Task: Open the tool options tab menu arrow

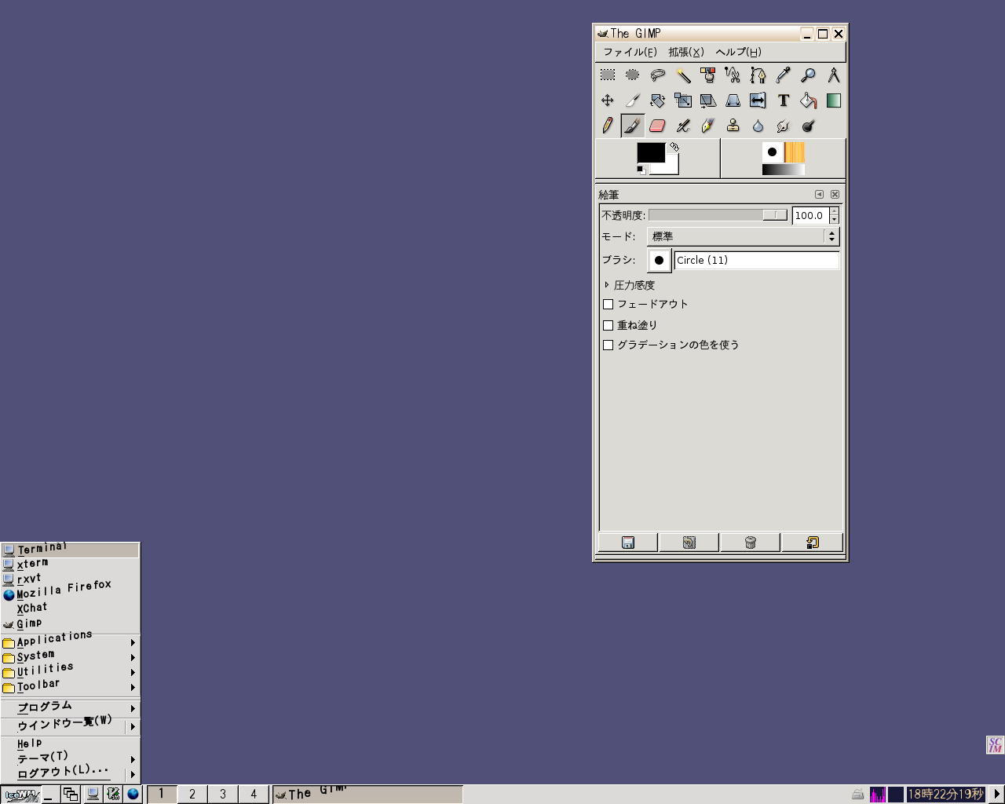Action: [x=819, y=194]
